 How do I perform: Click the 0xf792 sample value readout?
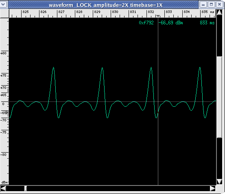click(x=146, y=23)
